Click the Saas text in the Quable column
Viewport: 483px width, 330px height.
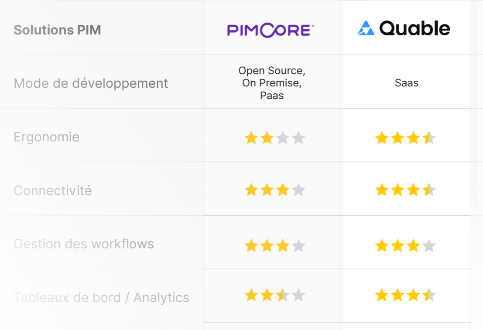[407, 83]
